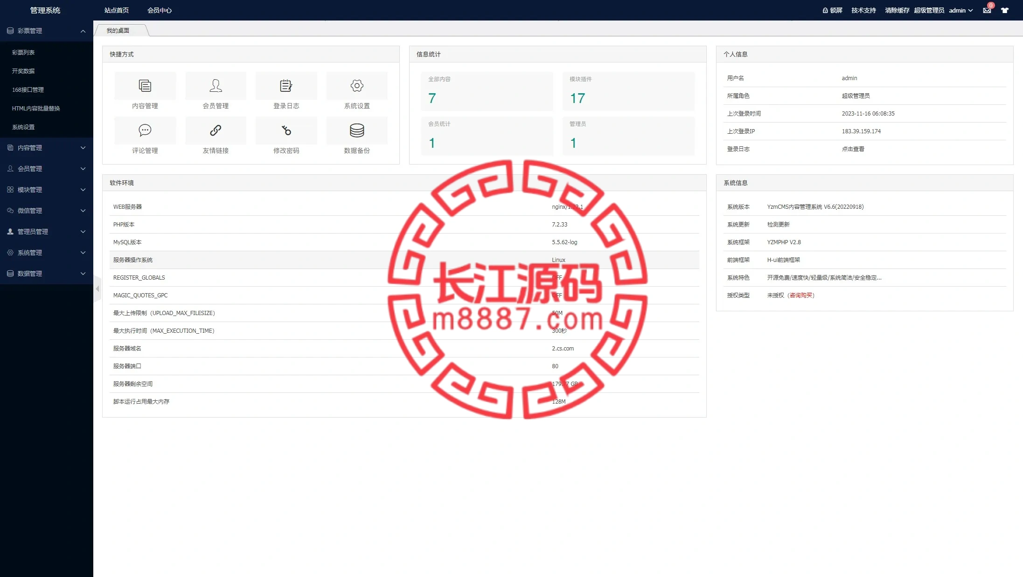Click the 模块管理 sidebar grid icon

(x=10, y=190)
